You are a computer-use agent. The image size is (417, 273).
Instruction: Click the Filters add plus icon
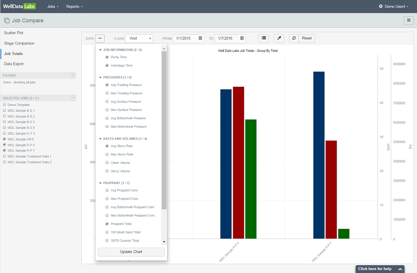tap(73, 75)
